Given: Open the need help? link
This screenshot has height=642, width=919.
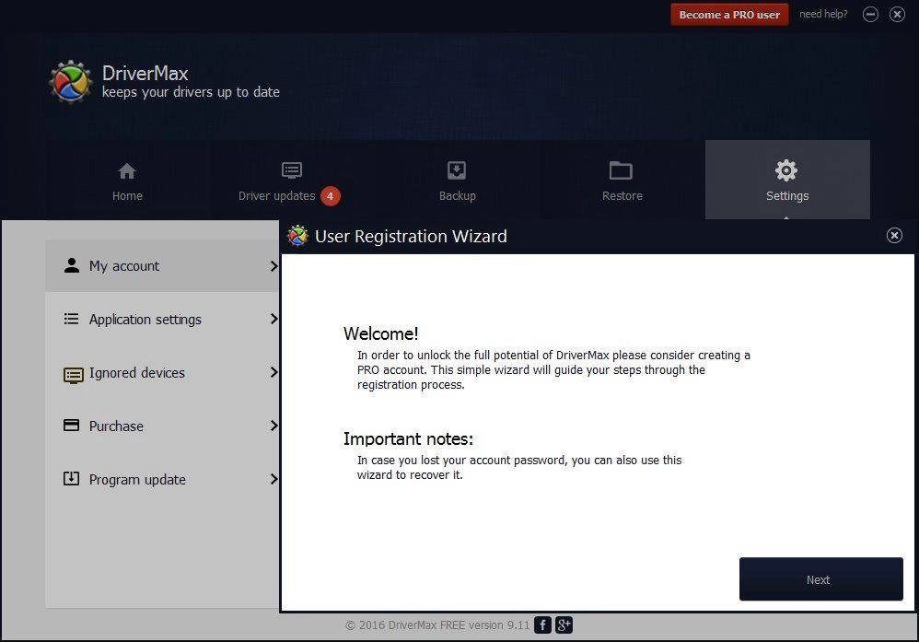Looking at the screenshot, I should [823, 14].
